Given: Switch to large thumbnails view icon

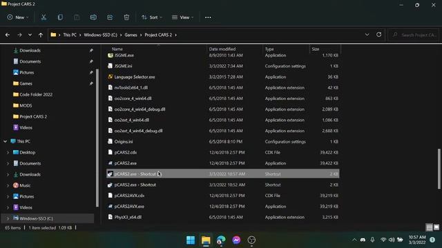Looking at the screenshot, I should [x=436, y=227].
